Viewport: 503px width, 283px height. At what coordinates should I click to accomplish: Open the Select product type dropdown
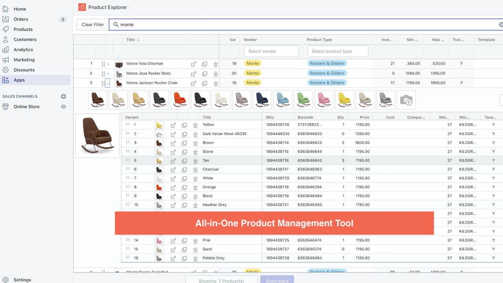pyautogui.click(x=337, y=51)
